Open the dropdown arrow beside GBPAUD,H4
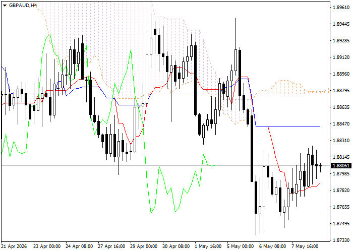Image resolution: width=353 pixels, height=252 pixels. point(5,6)
